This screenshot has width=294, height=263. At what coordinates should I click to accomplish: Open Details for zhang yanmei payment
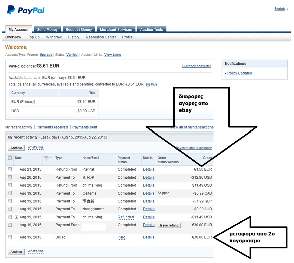coord(149,209)
